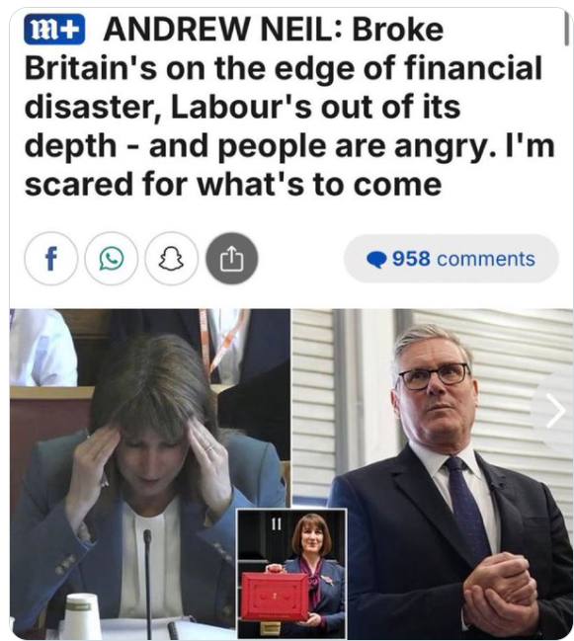Click the red budget box in the inset

pyautogui.click(x=275, y=597)
